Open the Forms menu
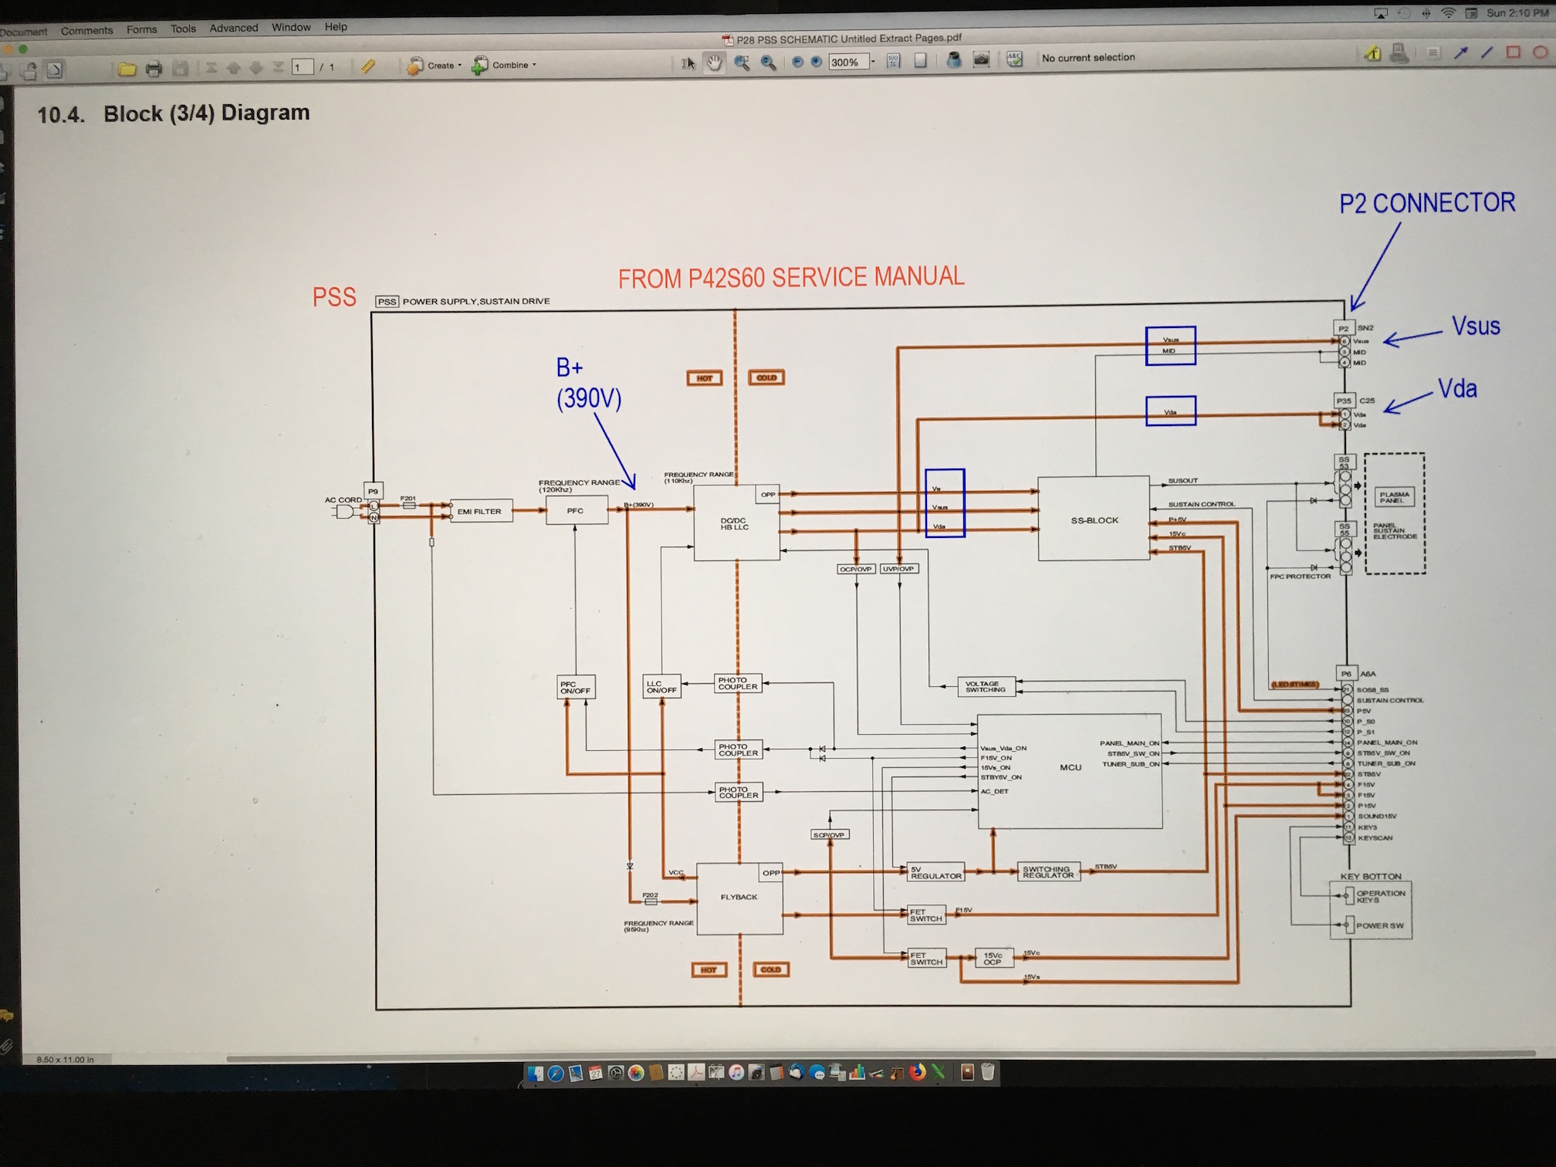Image resolution: width=1556 pixels, height=1167 pixels. coord(141,29)
